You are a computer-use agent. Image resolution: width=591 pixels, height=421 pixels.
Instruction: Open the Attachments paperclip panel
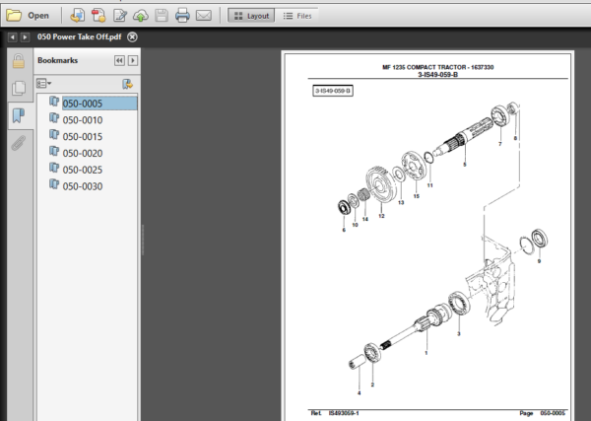click(x=19, y=143)
